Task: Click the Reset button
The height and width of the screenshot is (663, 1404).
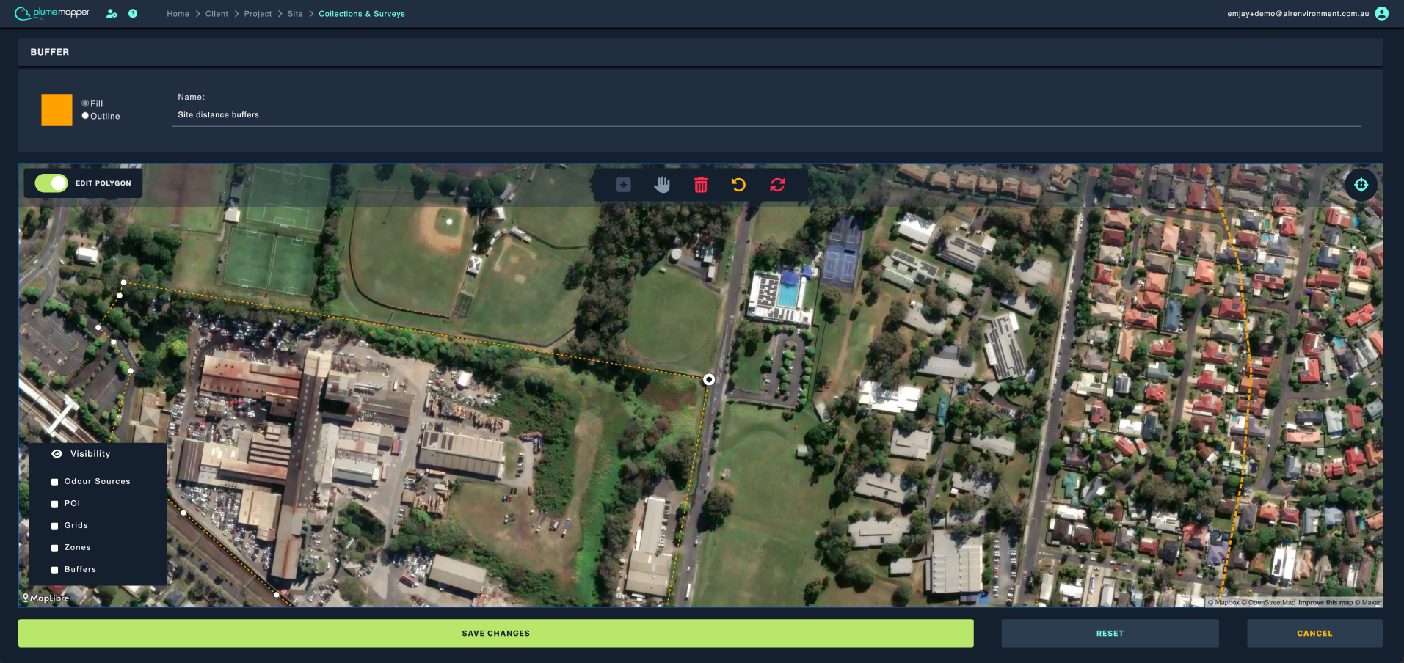Action: (x=1110, y=633)
